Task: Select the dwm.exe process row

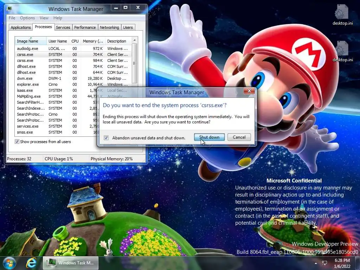Action: coord(73,78)
